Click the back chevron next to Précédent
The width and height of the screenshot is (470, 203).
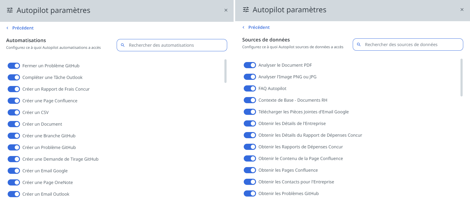[7, 28]
